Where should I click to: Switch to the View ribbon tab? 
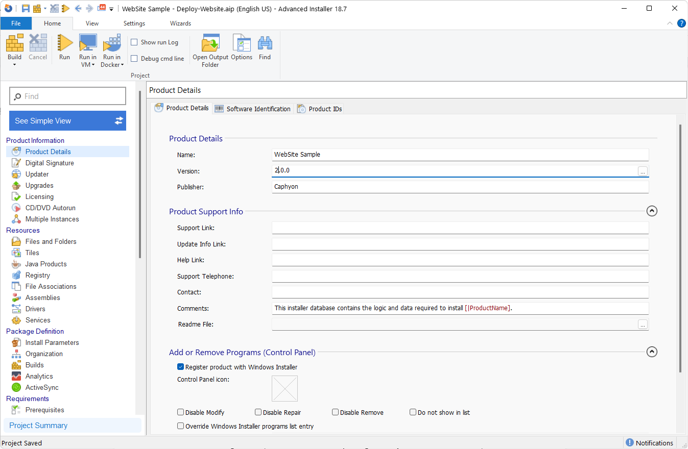(92, 23)
